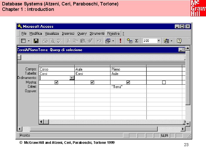Screen dimensions: 206x155
Task: Click up arrow of the vertical scrollbar
Action: pyautogui.click(x=188, y=48)
